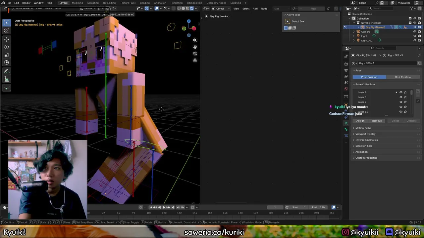Screen dimensions: 424x238
Task: Click the Blender logo menu icon
Action: pyautogui.click(x=3, y=3)
